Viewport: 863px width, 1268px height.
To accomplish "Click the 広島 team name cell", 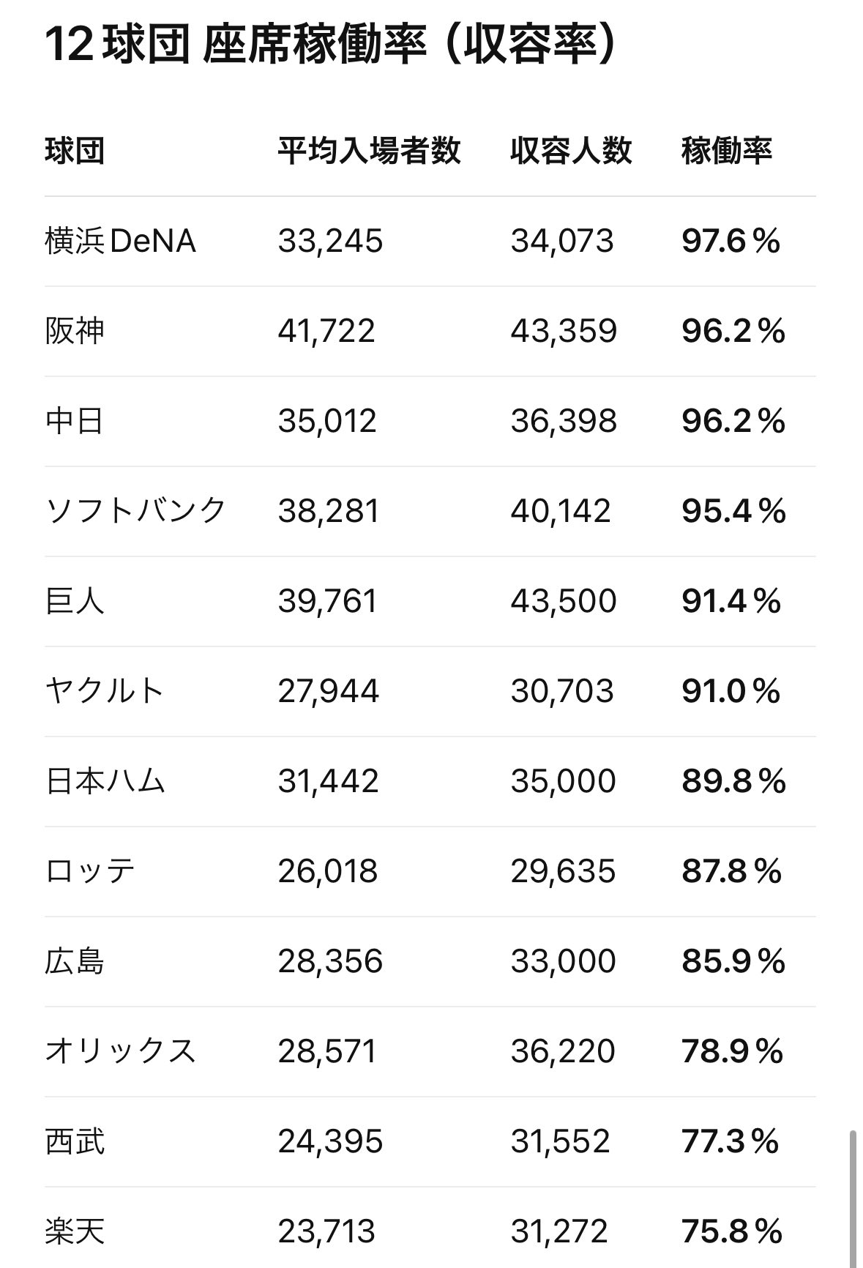I will [75, 961].
